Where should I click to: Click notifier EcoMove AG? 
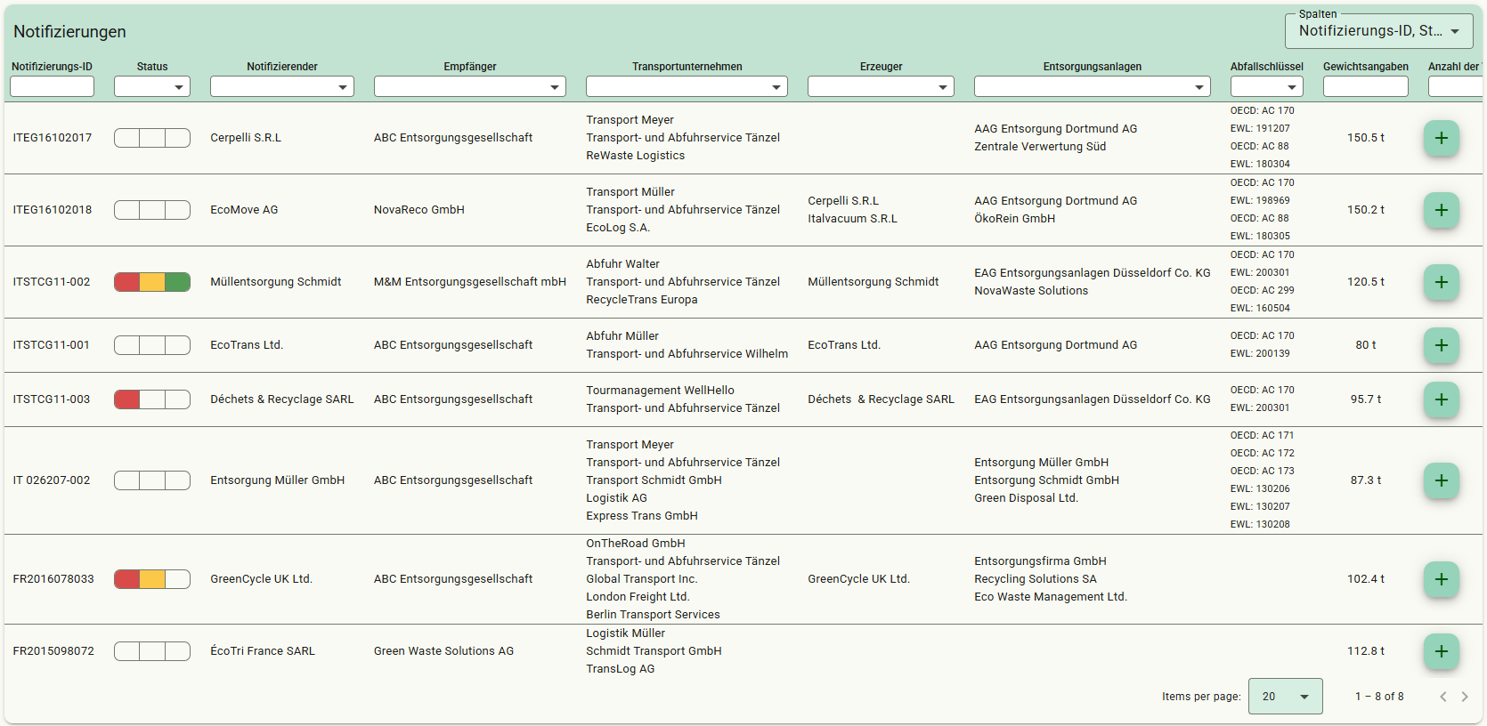pos(244,210)
